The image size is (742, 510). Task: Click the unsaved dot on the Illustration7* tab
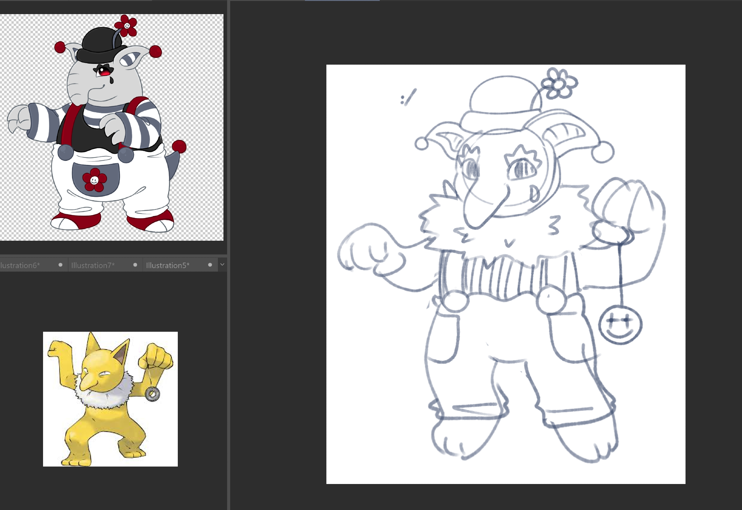[x=135, y=265]
